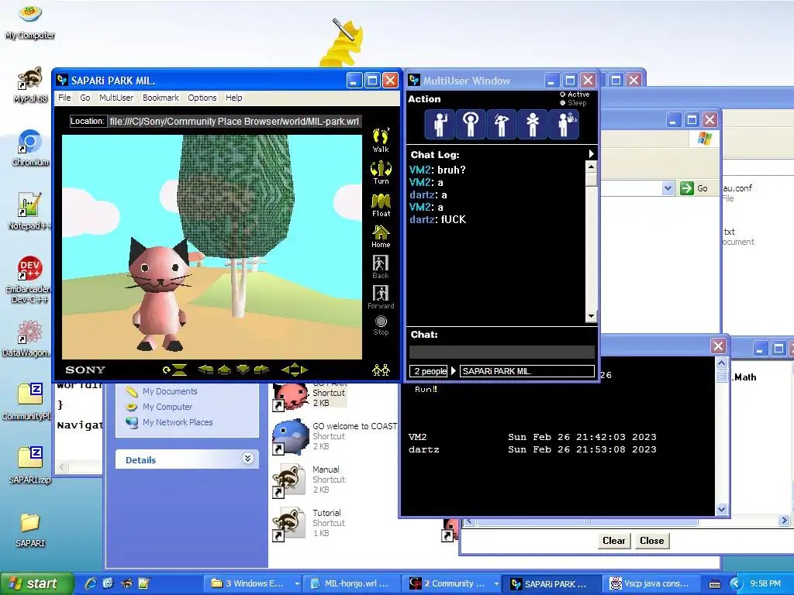Screen dimensions: 794x595
Task: Open the 3 Windows Explorer taskbar group dropdown
Action: 297,584
